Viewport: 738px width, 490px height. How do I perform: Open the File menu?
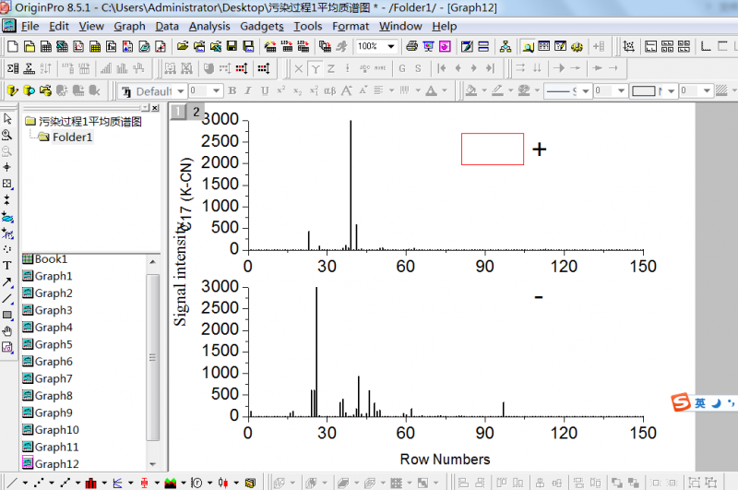(30, 27)
